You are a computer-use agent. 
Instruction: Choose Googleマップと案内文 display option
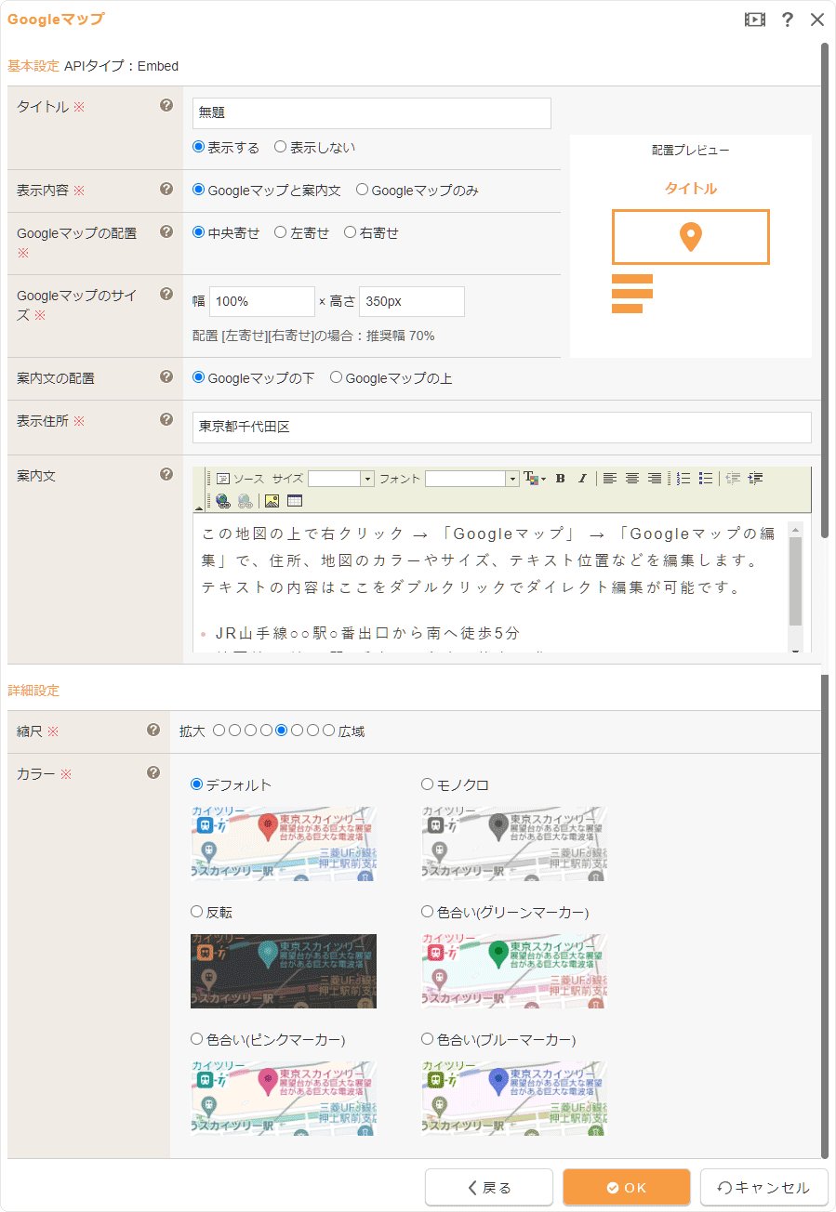click(198, 190)
